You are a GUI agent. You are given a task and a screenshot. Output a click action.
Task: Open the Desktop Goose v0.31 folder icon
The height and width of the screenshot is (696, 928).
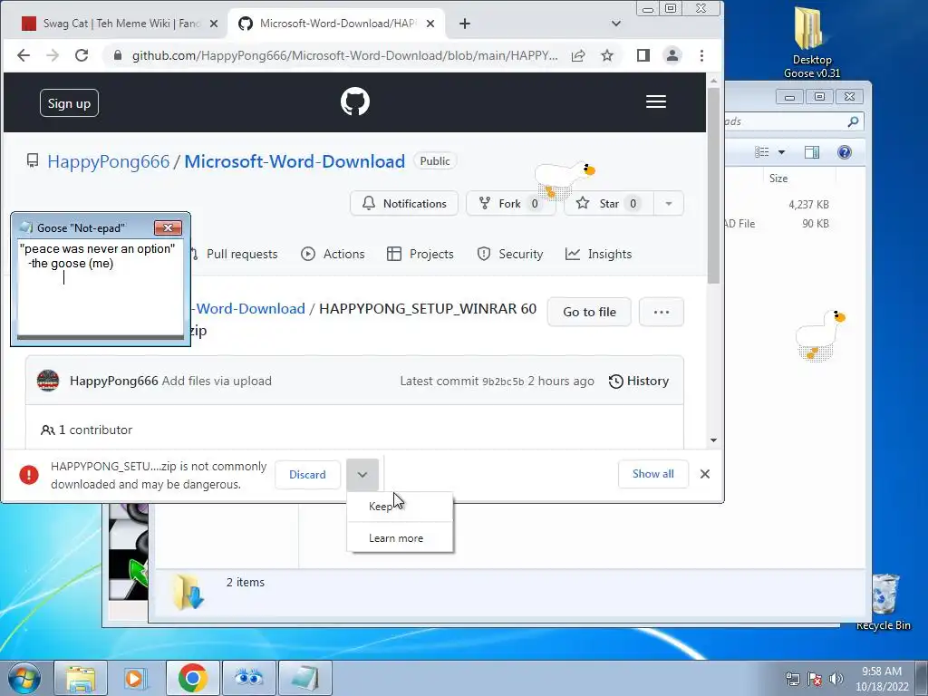[812, 42]
